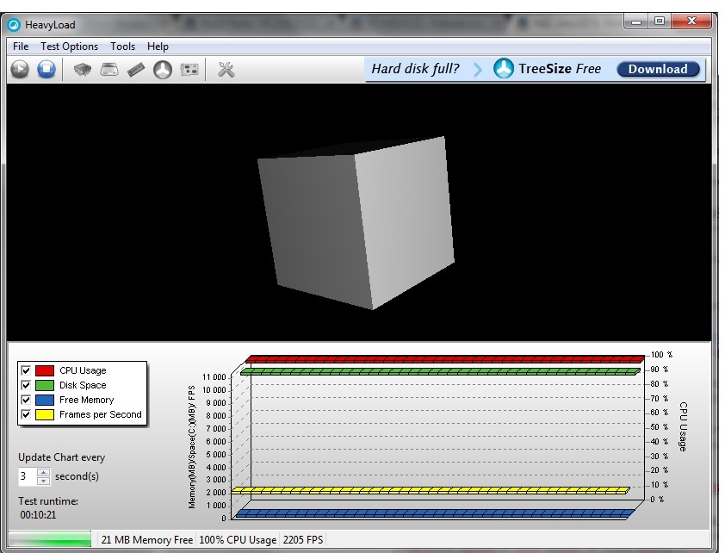
Task: Toggle the GPU stress graphics card icon
Action: click(x=189, y=70)
